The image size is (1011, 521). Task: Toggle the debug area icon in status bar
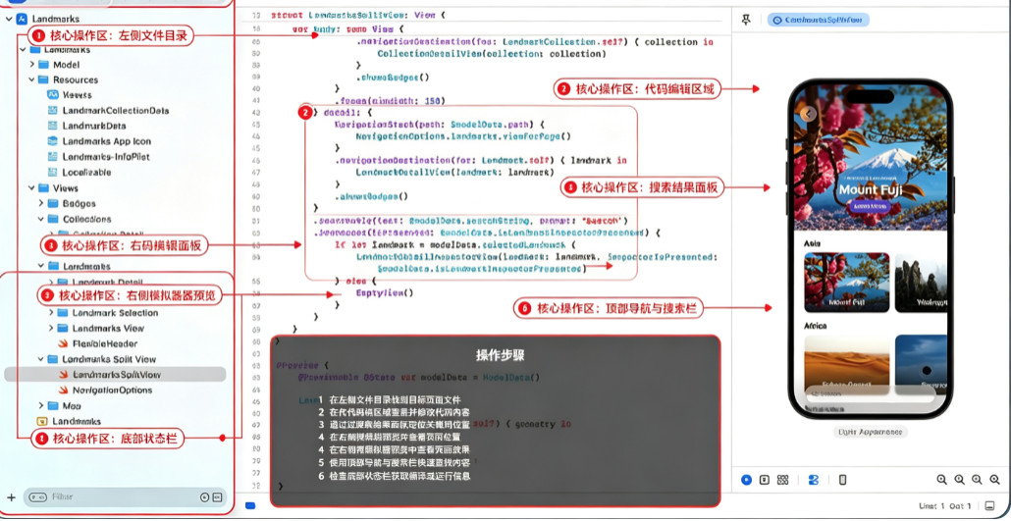[989, 506]
